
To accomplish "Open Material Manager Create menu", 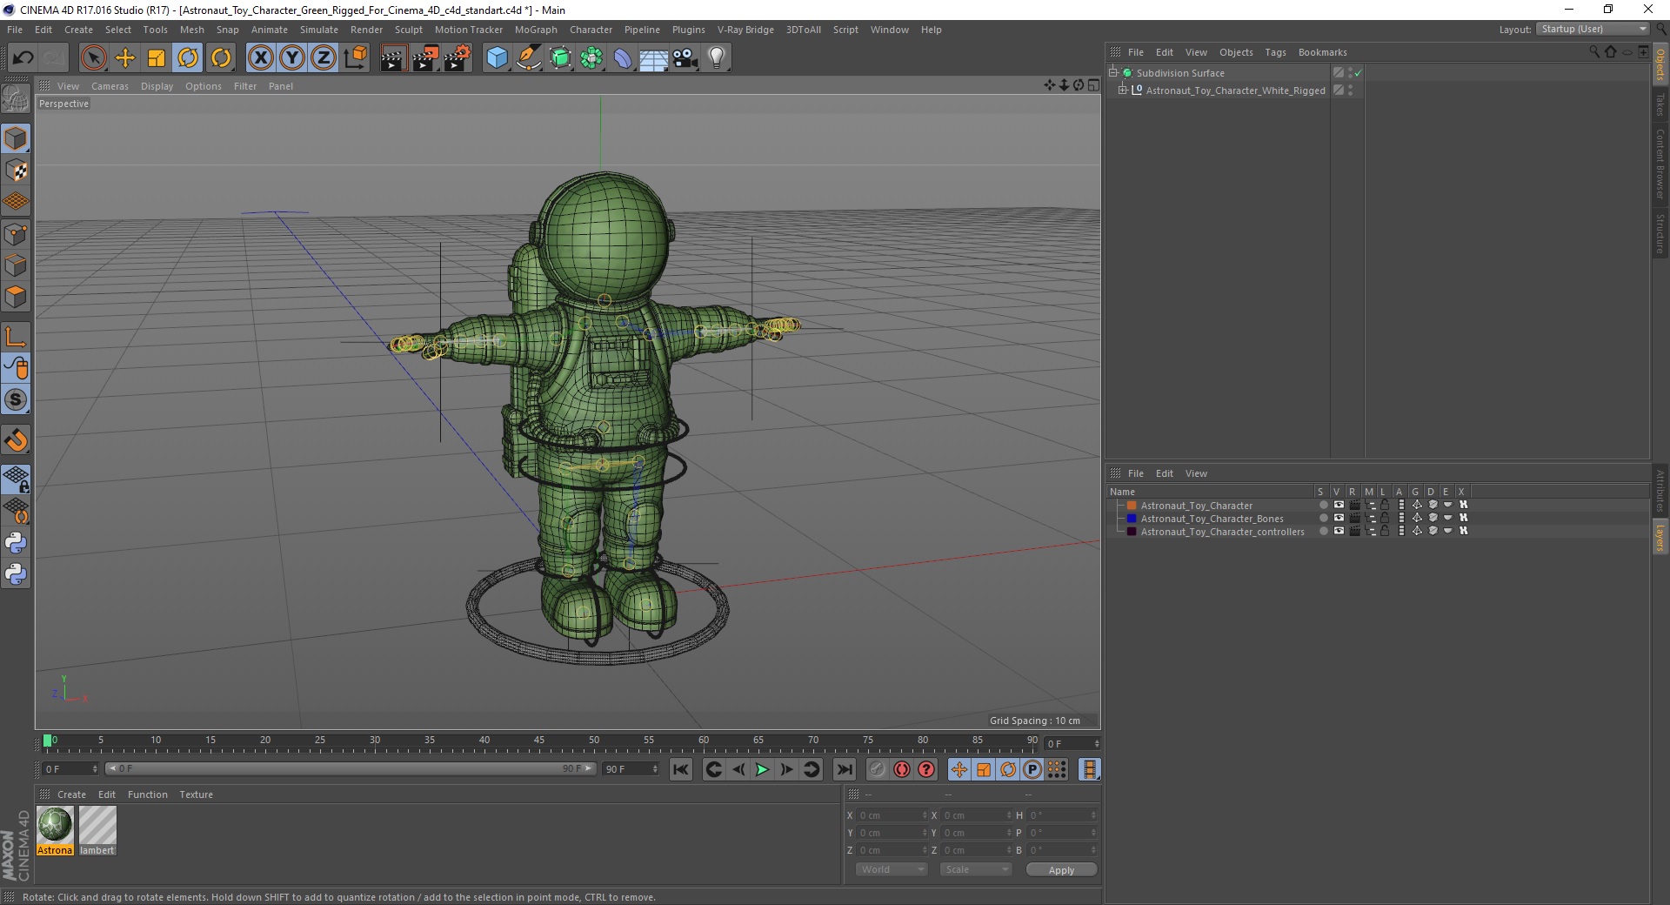I will (x=71, y=794).
